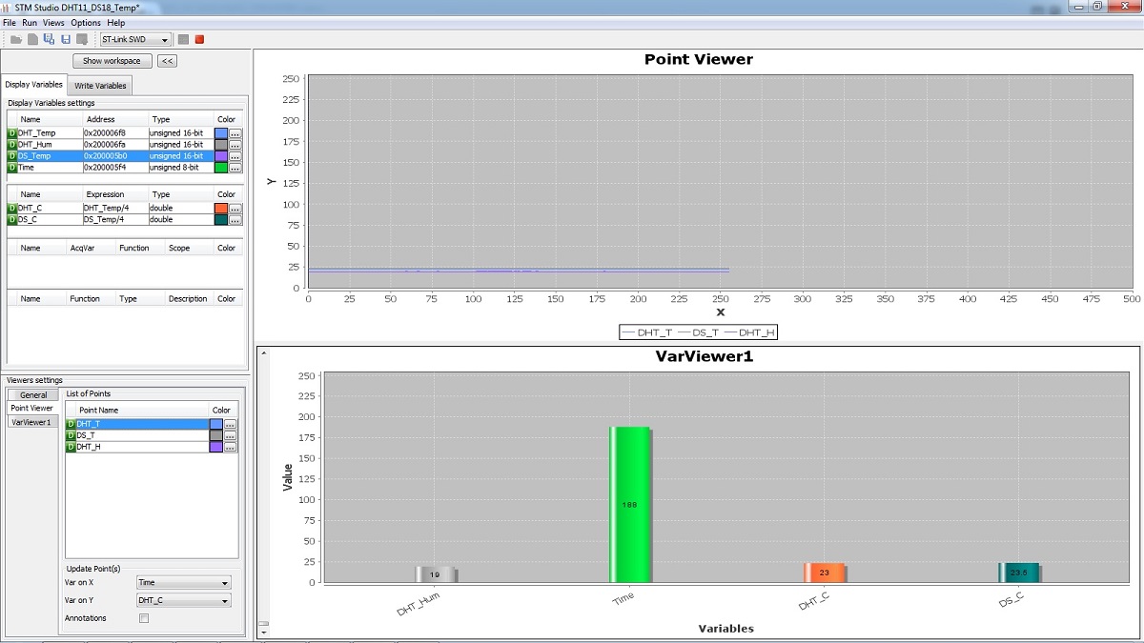Collapse the side panel with << button

click(167, 61)
